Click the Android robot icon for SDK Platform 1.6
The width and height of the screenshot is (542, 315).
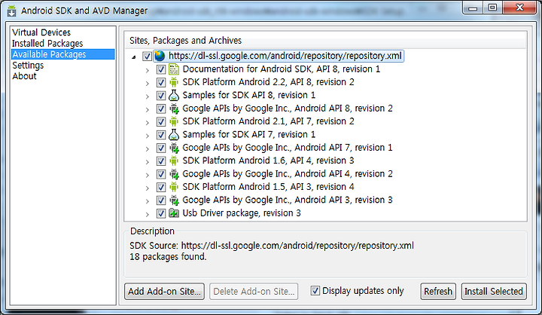tap(174, 161)
